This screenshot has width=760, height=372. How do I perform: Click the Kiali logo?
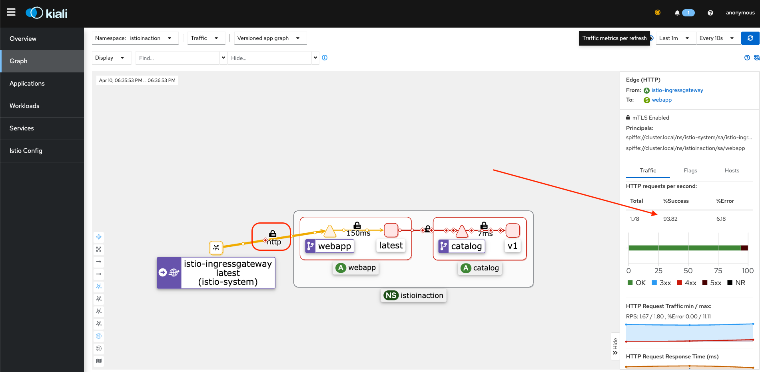pyautogui.click(x=46, y=13)
